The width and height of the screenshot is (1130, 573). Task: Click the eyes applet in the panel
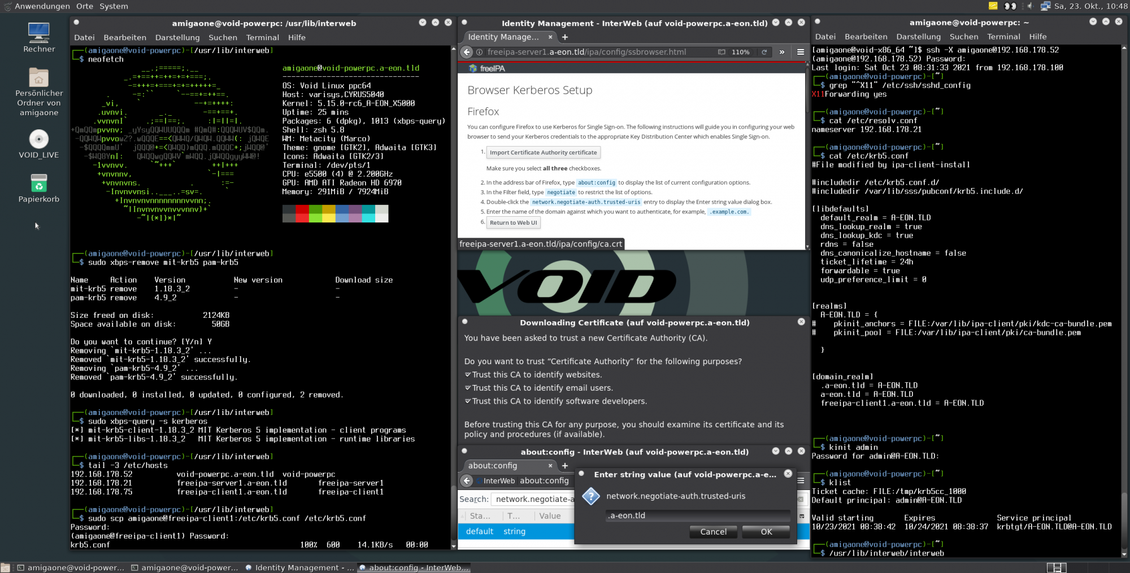(1010, 6)
